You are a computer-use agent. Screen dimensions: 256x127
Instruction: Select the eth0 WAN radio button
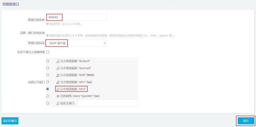(x=48, y=75)
